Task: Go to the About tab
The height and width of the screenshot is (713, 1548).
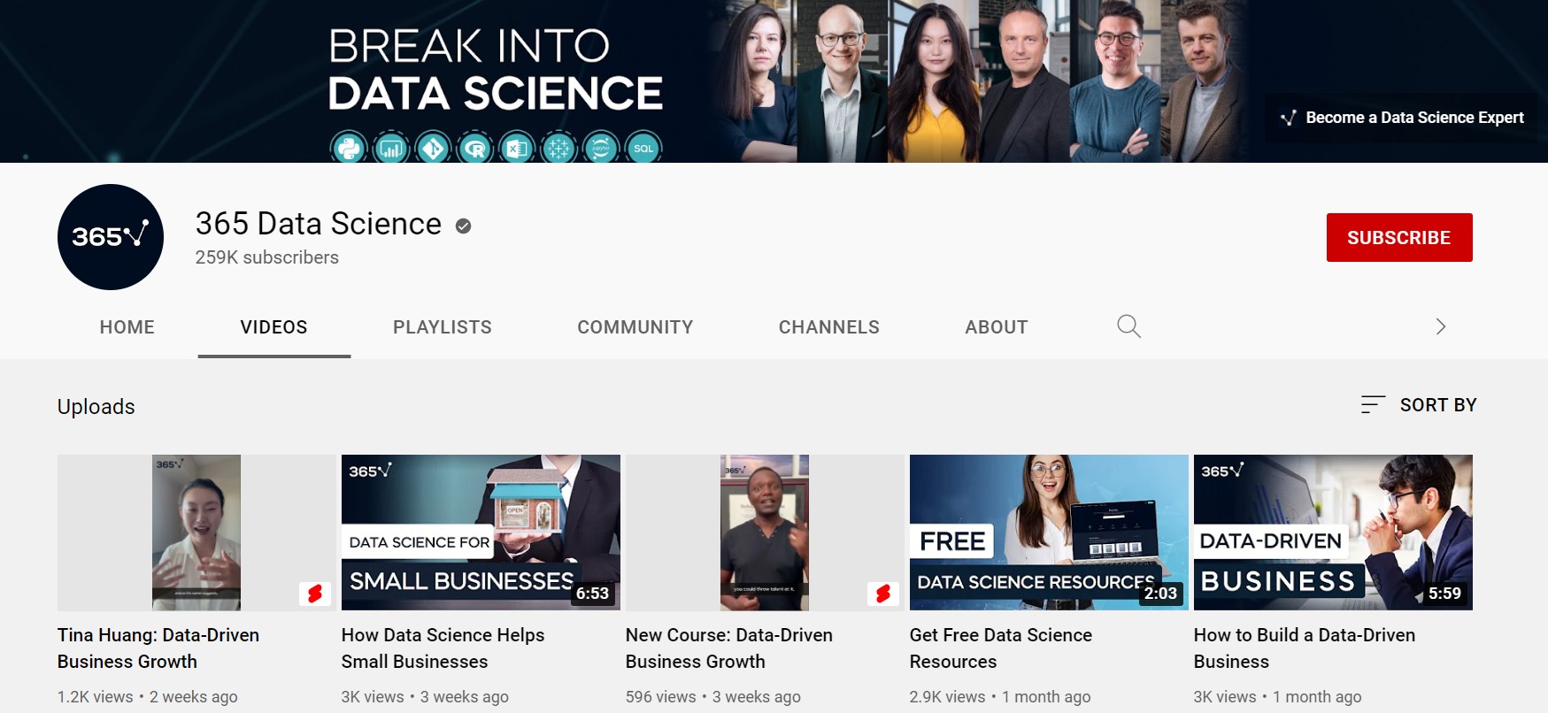Action: point(997,327)
